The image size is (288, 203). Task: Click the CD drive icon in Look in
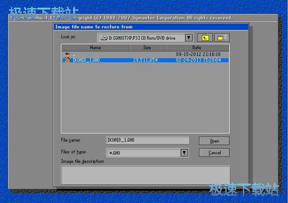(103, 38)
